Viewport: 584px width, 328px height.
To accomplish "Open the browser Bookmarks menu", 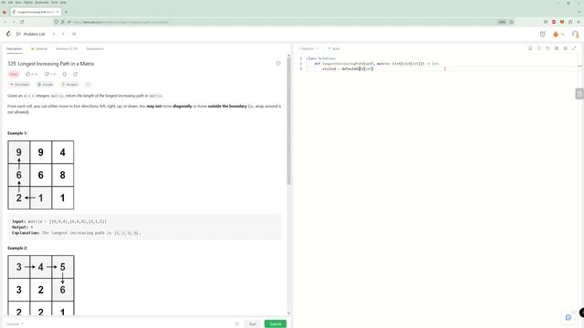I will [42, 2].
